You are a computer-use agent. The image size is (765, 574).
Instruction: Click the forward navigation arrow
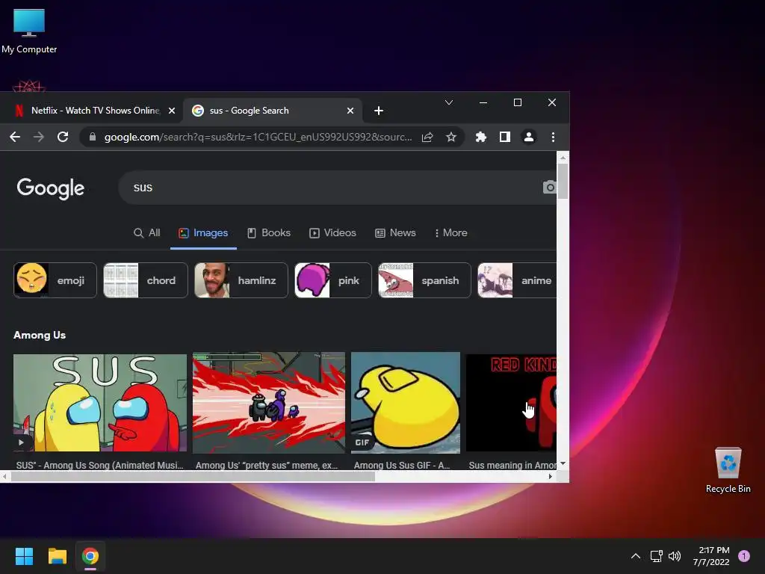click(39, 137)
